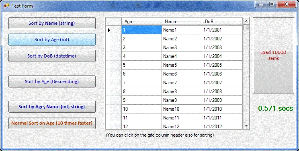Select Age cell containing 5
The height and width of the screenshot is (151, 299).
pyautogui.click(x=142, y=65)
